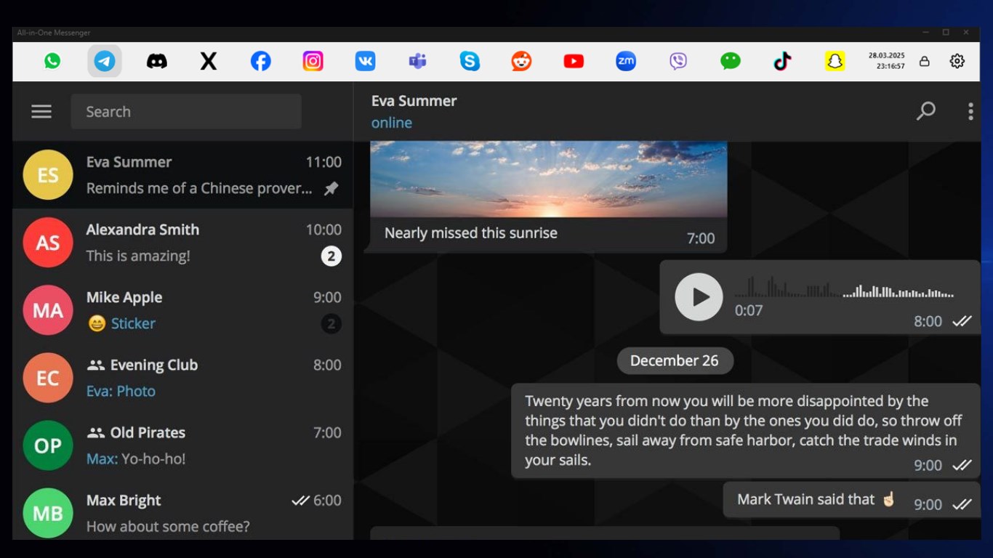Select the TikTok service icon
The image size is (993, 558).
coord(781,61)
